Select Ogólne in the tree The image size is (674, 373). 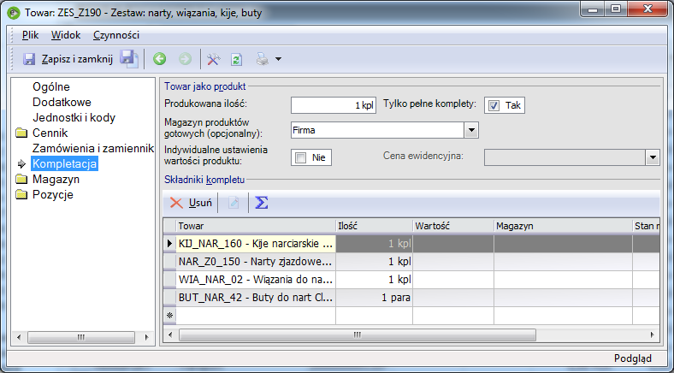[x=51, y=86]
